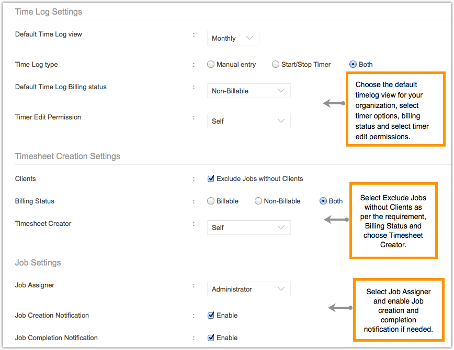Screen dimensions: 454x350
Task: Open the Default Time Log view dropdown
Action: click(x=233, y=39)
